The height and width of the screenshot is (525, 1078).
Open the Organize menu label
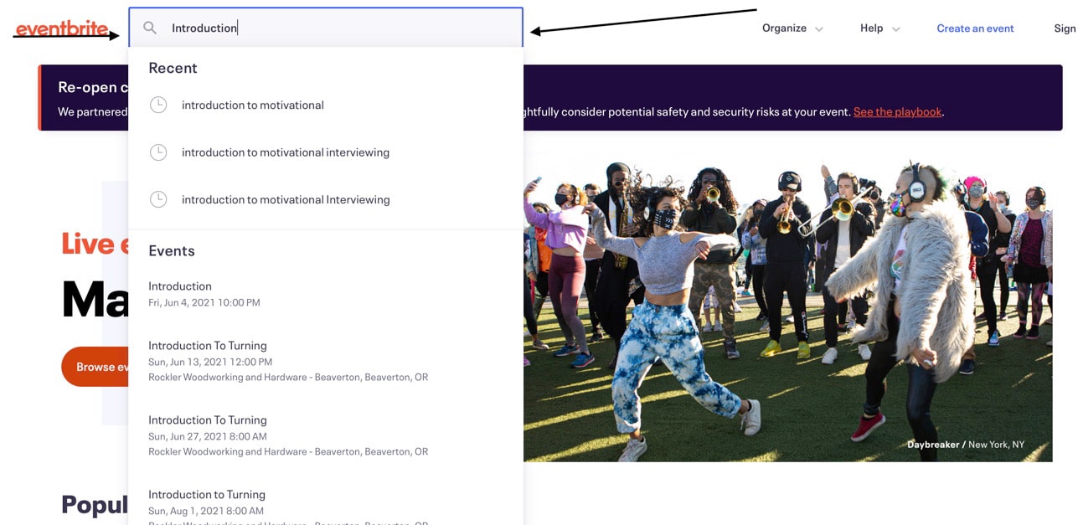coord(783,28)
